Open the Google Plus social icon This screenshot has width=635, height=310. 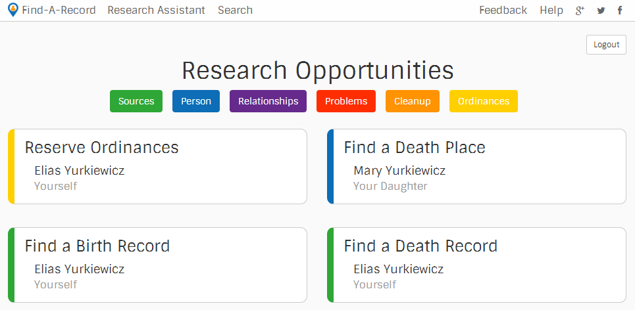coord(580,11)
